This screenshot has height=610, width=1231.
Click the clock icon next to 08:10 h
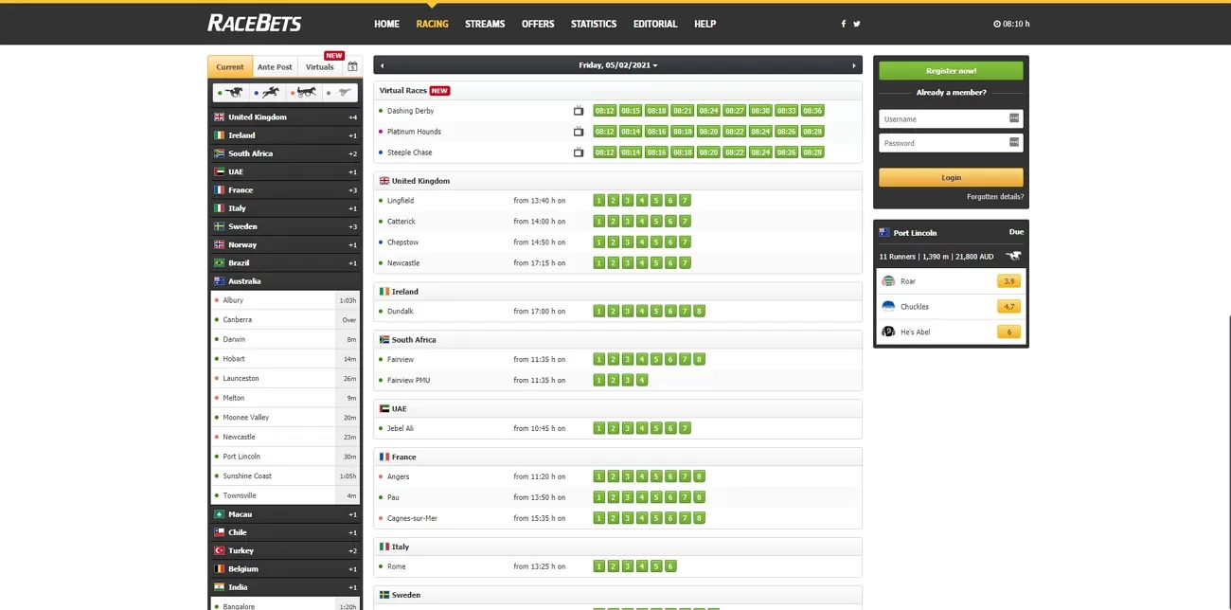997,24
